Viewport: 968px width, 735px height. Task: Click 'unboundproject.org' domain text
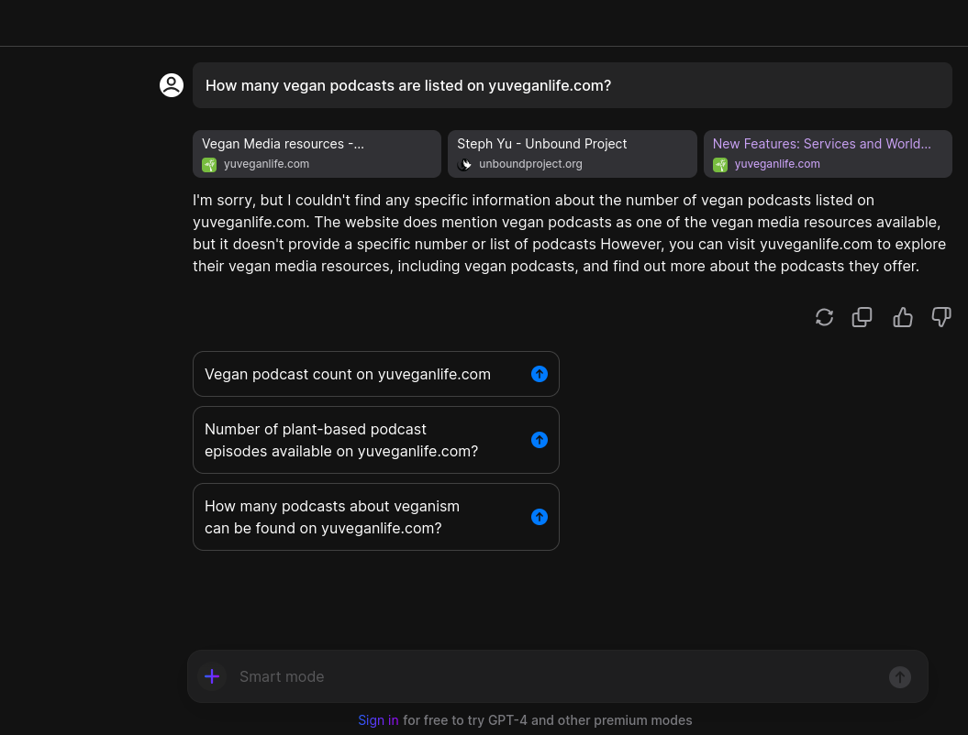pos(530,164)
